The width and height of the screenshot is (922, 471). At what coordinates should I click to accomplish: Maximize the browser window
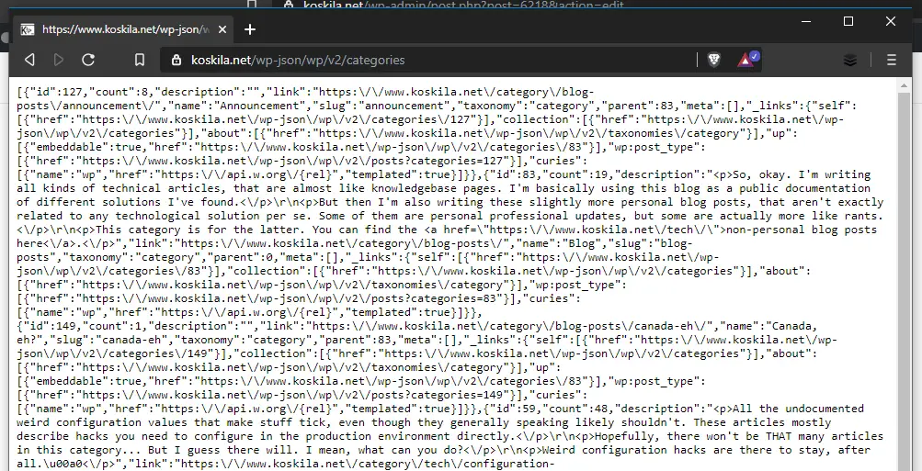[848, 21]
